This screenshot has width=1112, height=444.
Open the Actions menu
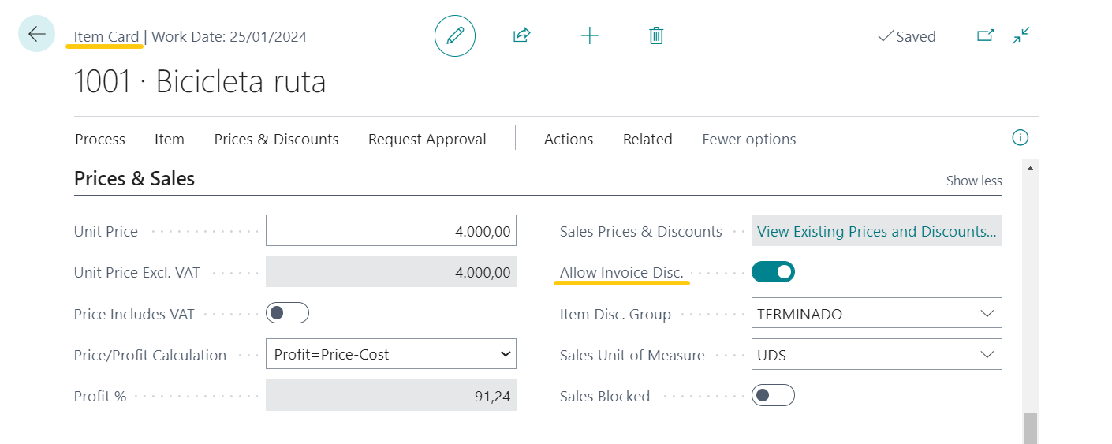(x=569, y=139)
